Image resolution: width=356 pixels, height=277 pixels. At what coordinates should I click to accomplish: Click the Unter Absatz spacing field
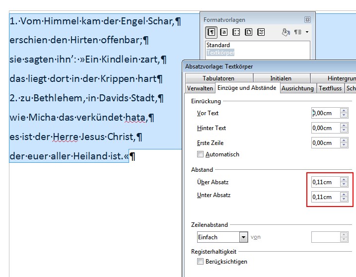326,197
